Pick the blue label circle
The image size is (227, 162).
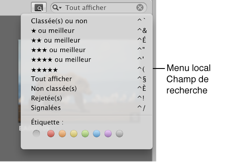click(x=97, y=134)
